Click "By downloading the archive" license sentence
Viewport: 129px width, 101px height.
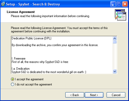(x=55, y=45)
